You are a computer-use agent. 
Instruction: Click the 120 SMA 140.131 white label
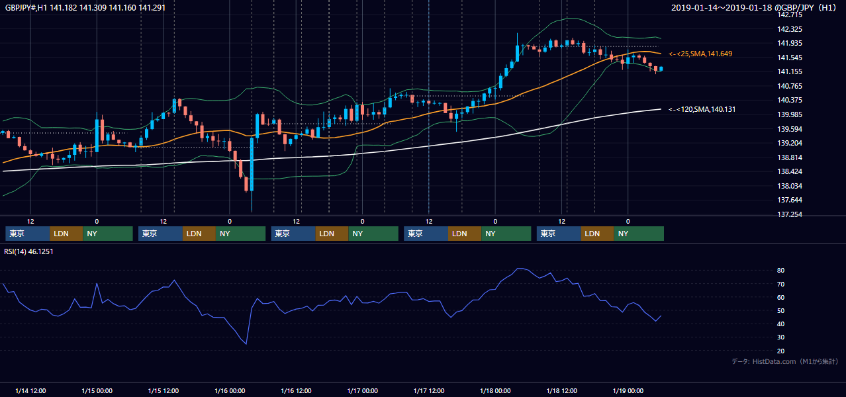702,109
